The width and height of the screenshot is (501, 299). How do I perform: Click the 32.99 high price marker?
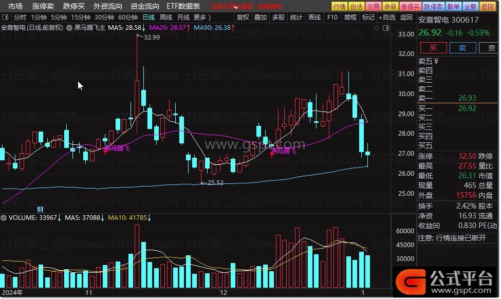pos(152,38)
